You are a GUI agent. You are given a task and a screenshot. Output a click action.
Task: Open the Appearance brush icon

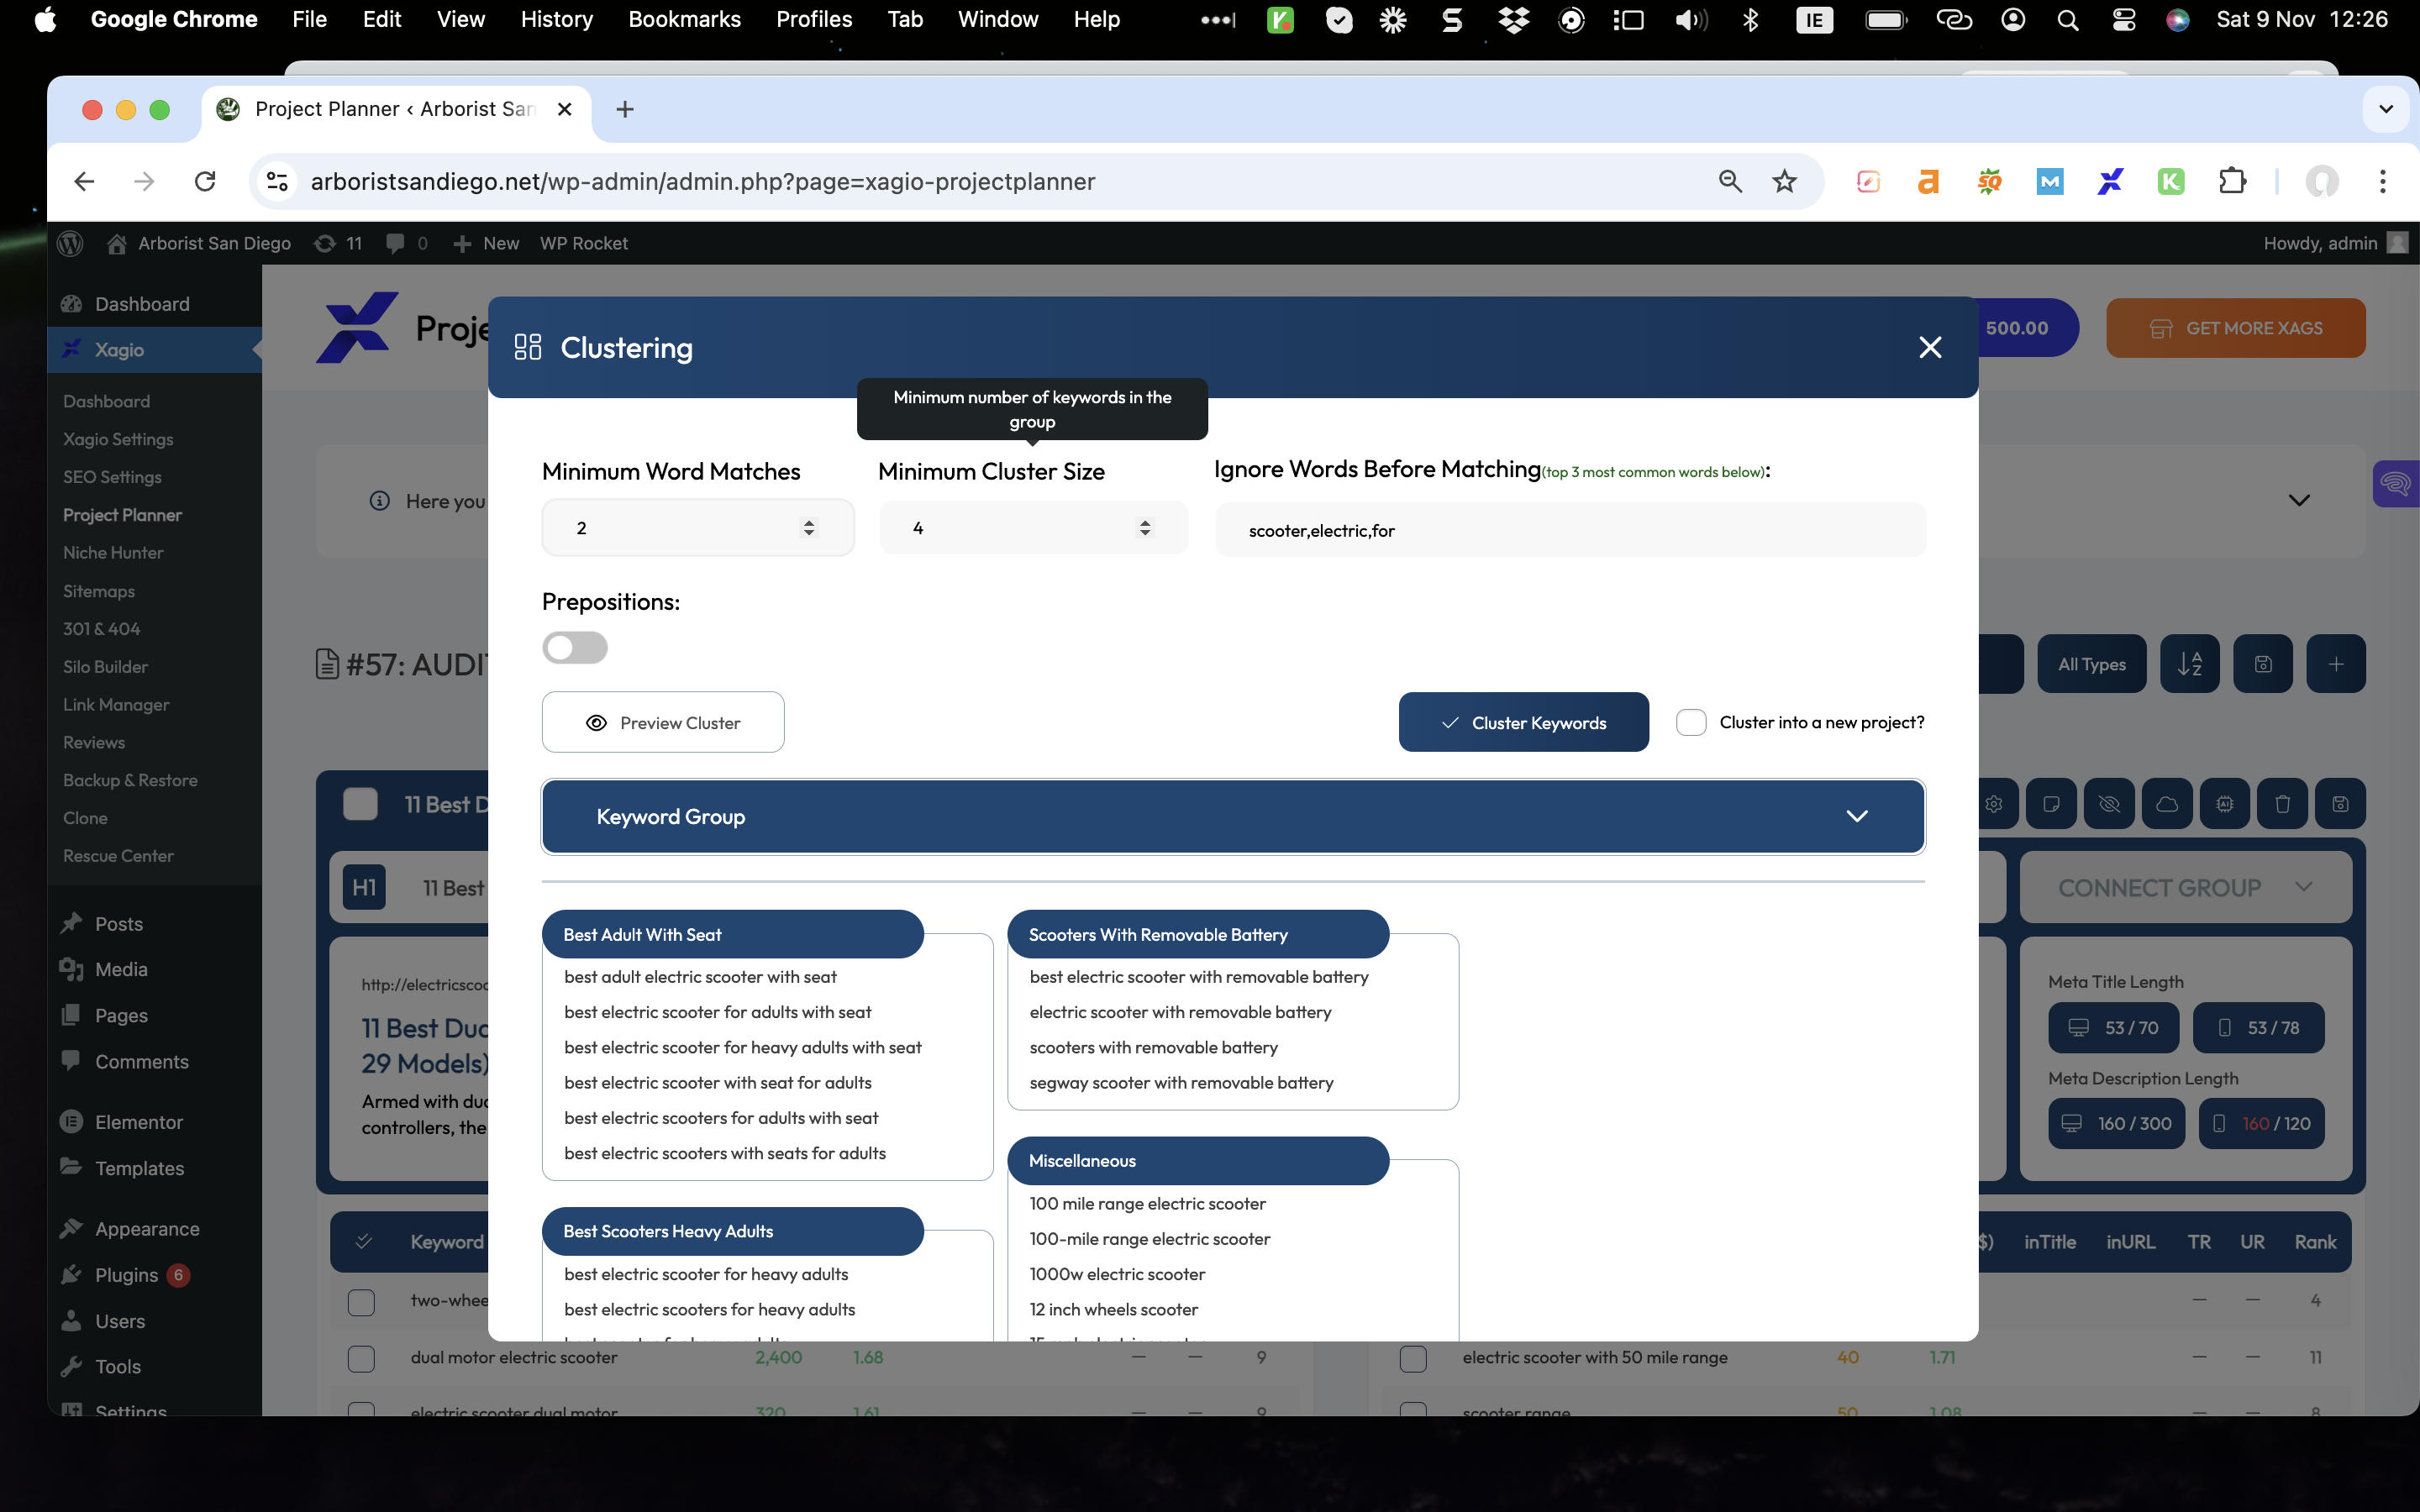[x=71, y=1228]
